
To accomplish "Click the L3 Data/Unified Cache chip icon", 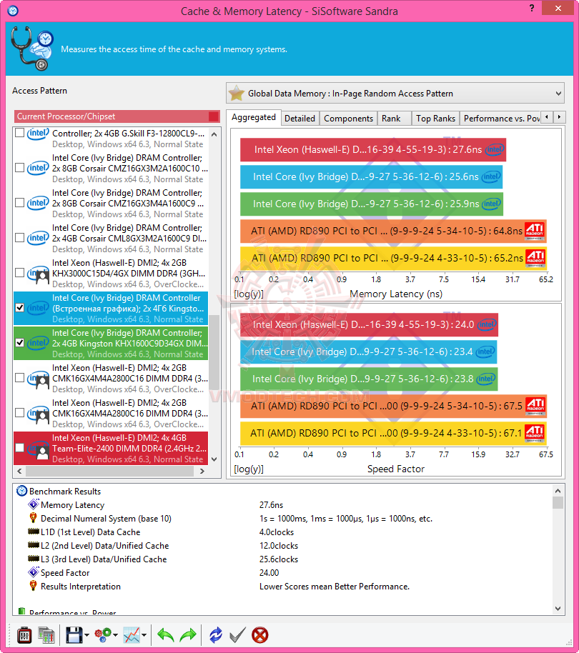I will point(34,559).
